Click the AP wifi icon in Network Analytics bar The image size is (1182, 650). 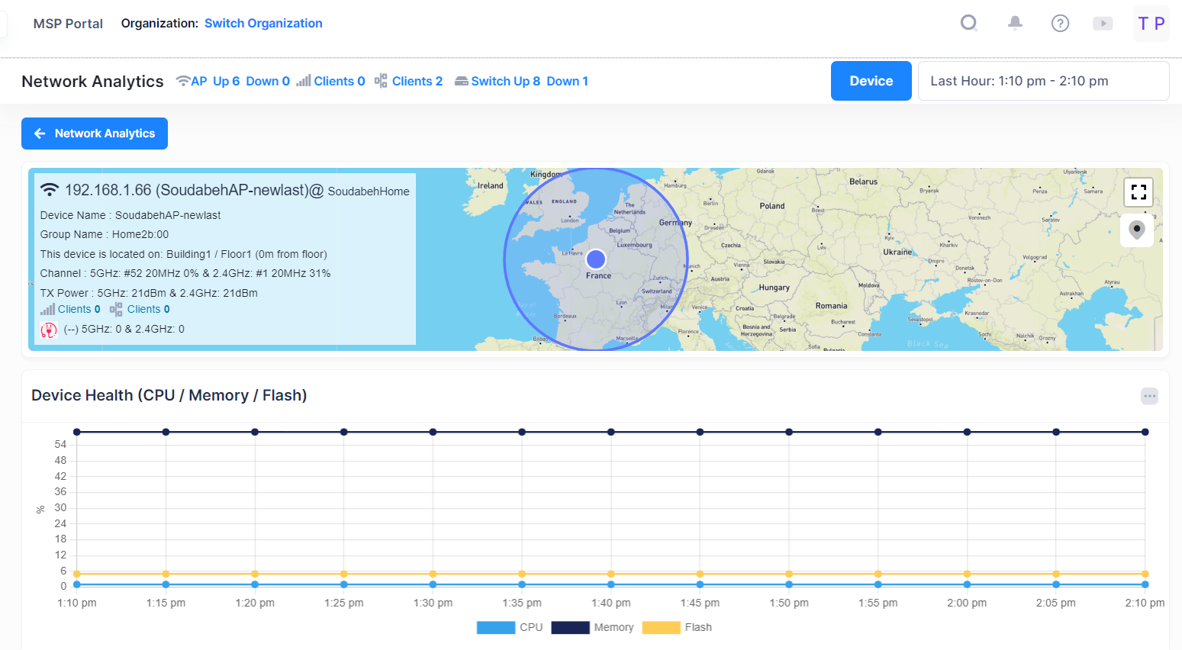(183, 81)
